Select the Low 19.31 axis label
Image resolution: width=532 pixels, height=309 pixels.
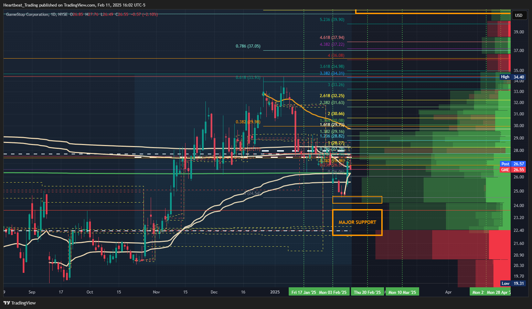point(513,284)
